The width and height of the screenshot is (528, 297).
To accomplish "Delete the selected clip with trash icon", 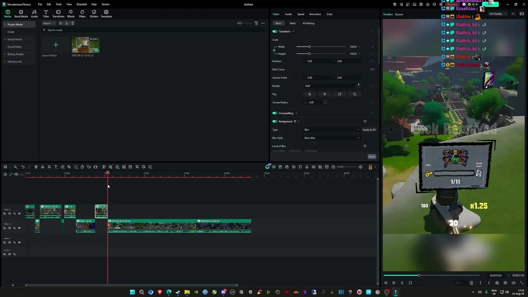I will pyautogui.click(x=36, y=167).
